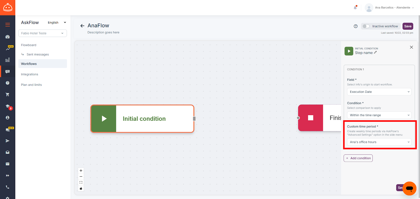Image resolution: width=420 pixels, height=199 pixels.
Task: Go back using the arrow beside AnaFlow
Action: (82, 26)
